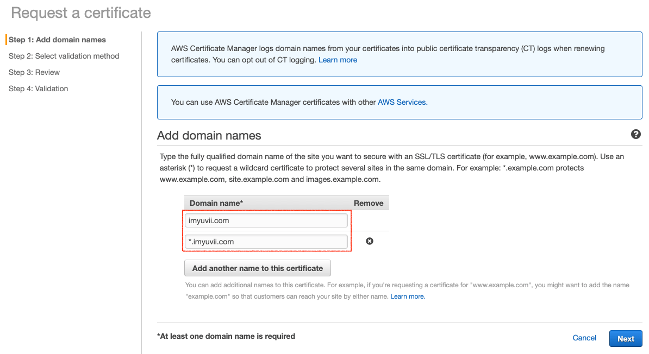The height and width of the screenshot is (354, 649).
Task: Open the CT logging Learn more link
Action: [x=338, y=60]
